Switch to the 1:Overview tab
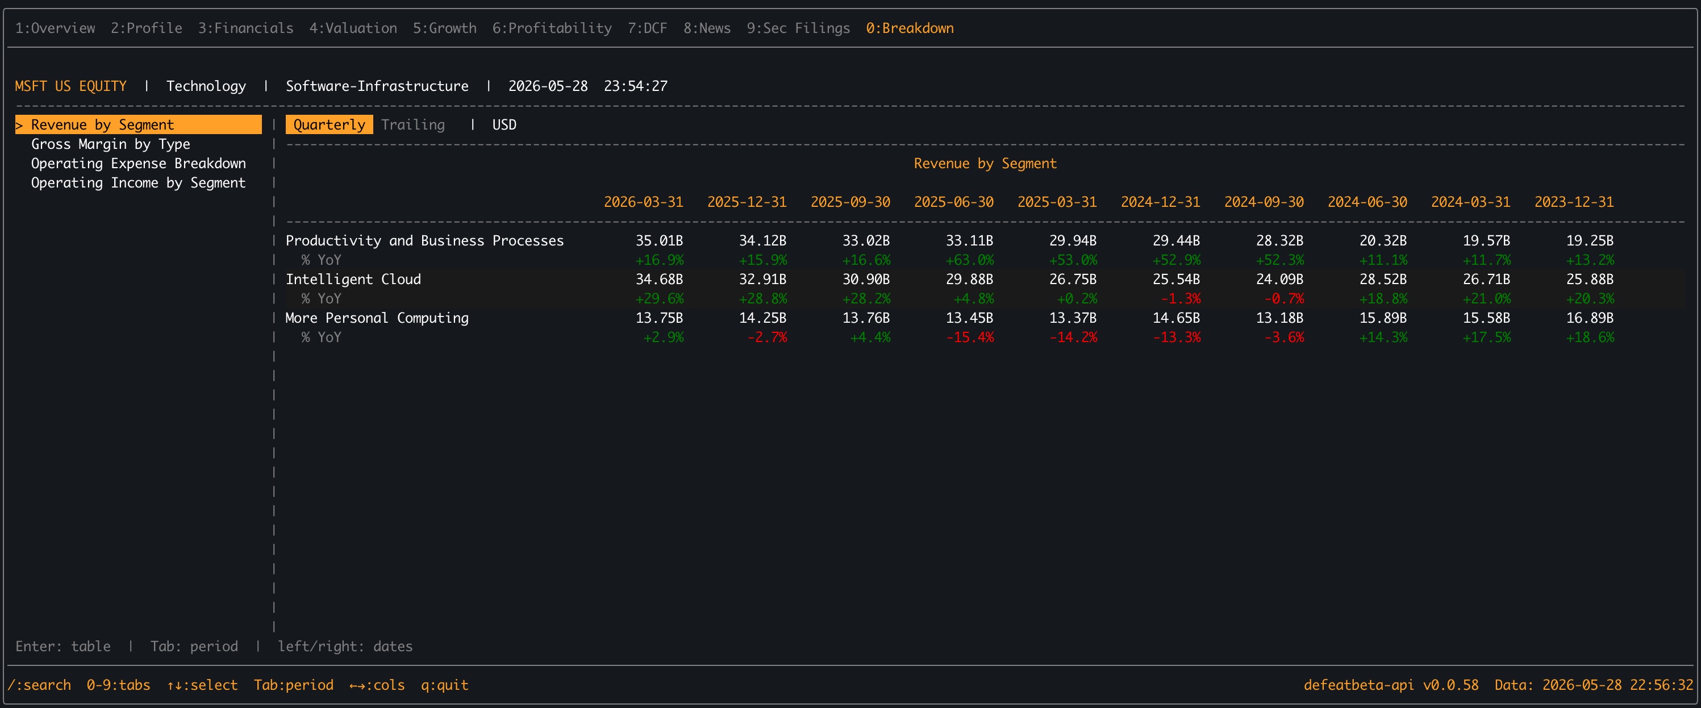 pyautogui.click(x=55, y=28)
